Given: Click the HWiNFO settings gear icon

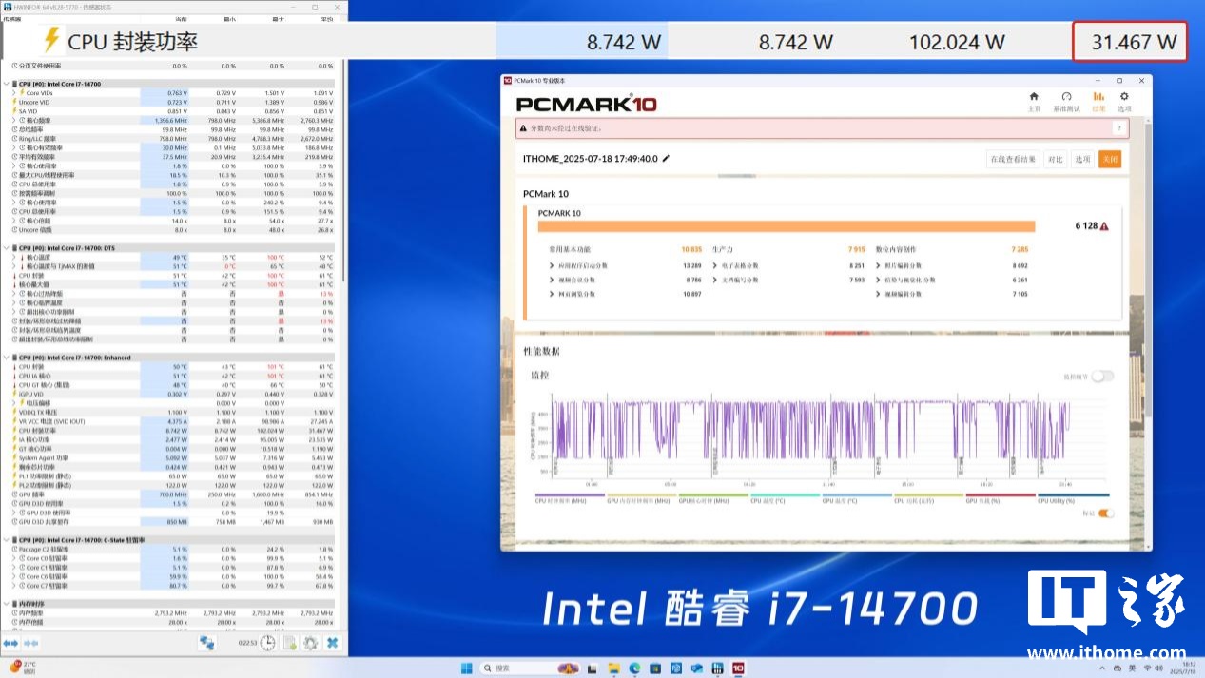Looking at the screenshot, I should pos(310,644).
